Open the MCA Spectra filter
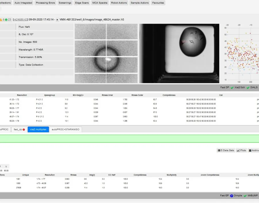 (x=100, y=3)
